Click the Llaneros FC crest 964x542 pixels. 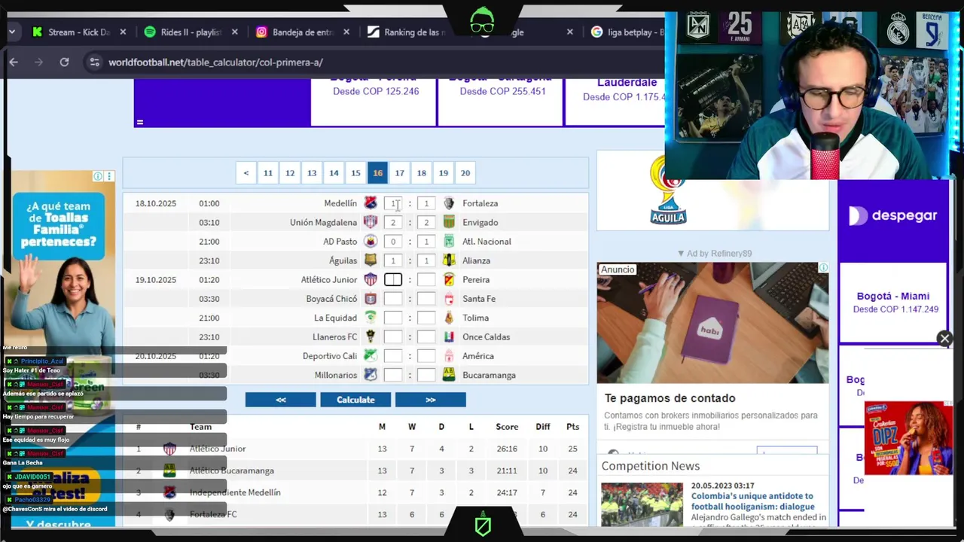pyautogui.click(x=371, y=336)
